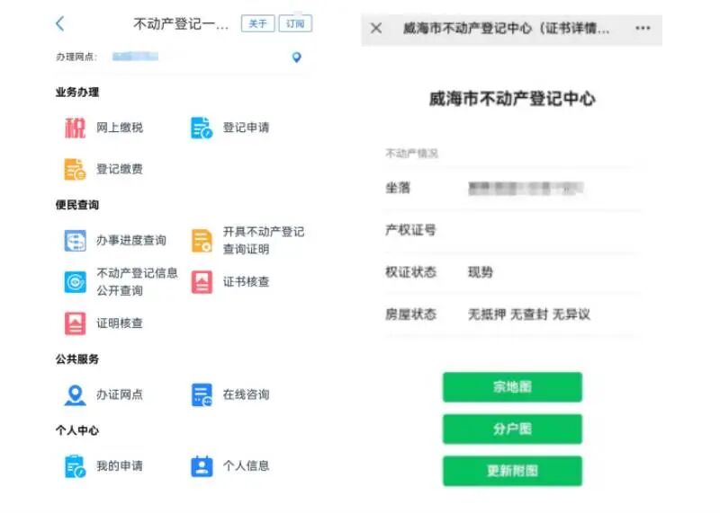Tap the 业务办理 section header

pos(77,93)
